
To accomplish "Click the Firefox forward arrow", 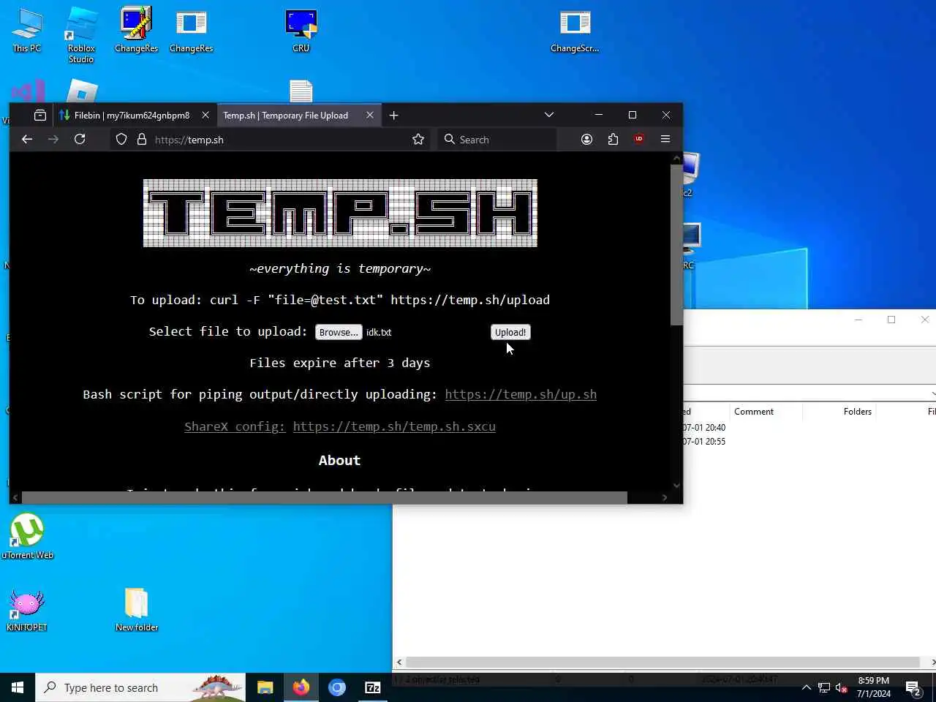I will click(x=53, y=139).
